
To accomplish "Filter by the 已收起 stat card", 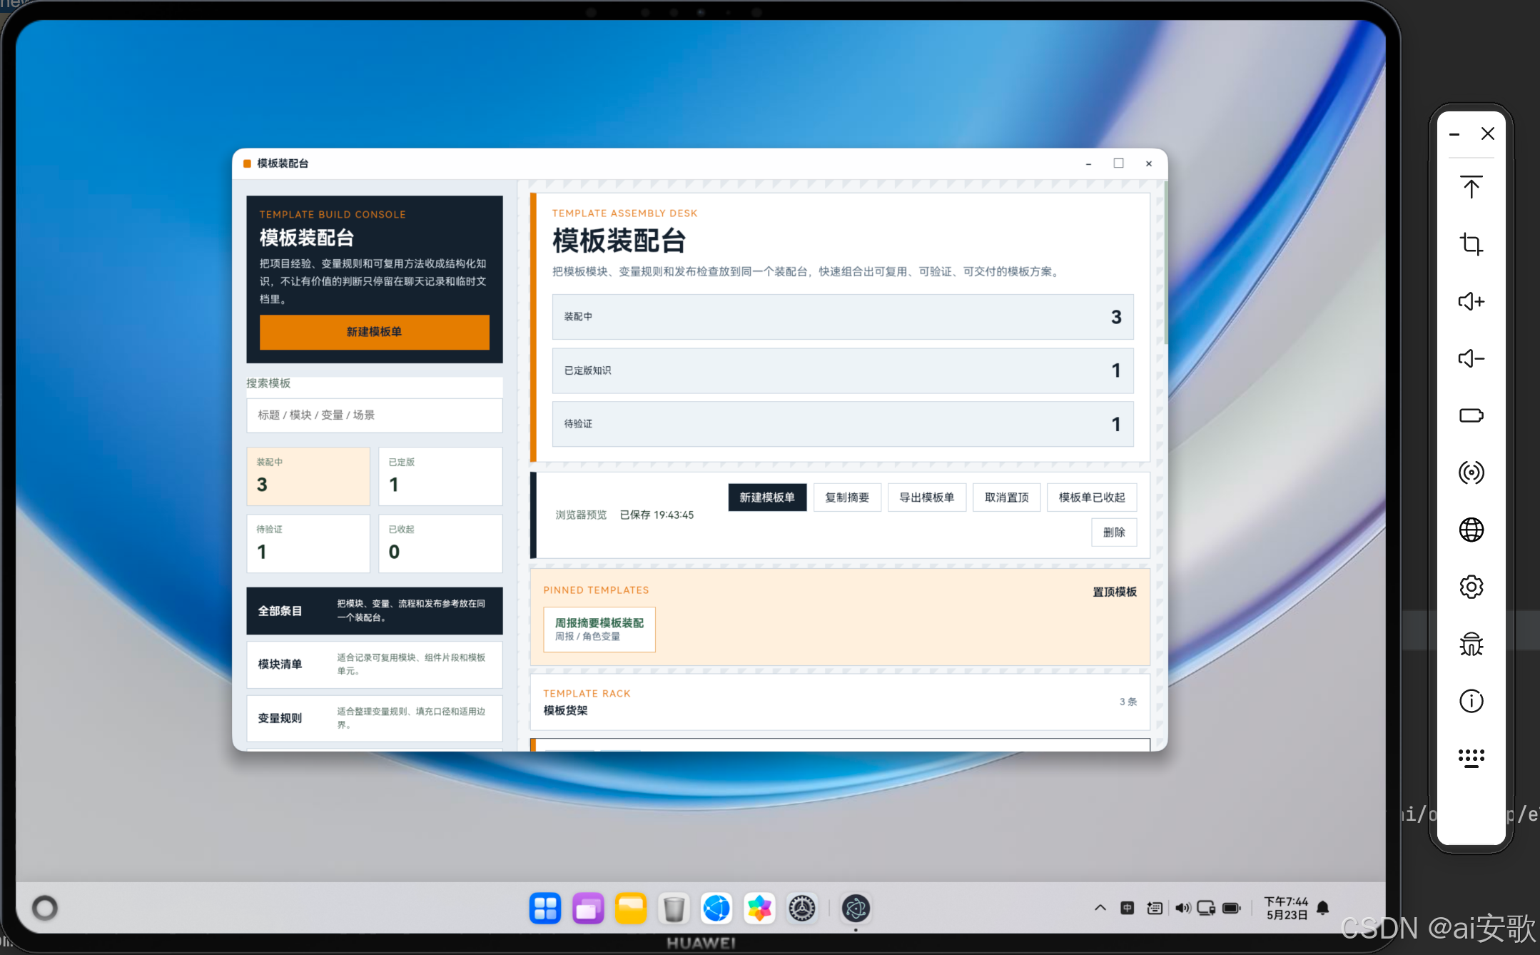I will click(x=440, y=543).
